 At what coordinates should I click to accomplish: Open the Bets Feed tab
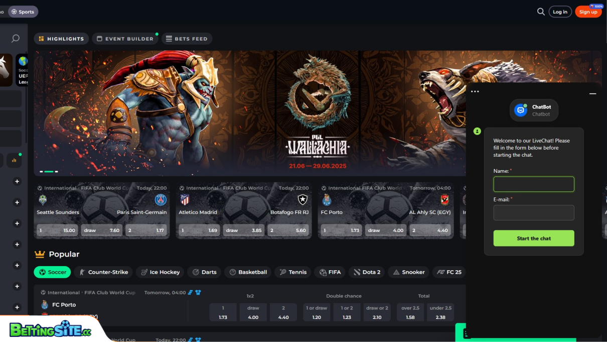tap(187, 39)
